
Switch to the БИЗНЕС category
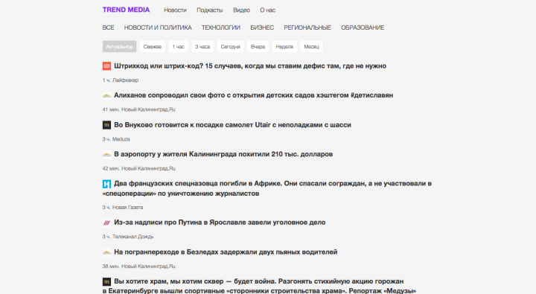(262, 28)
